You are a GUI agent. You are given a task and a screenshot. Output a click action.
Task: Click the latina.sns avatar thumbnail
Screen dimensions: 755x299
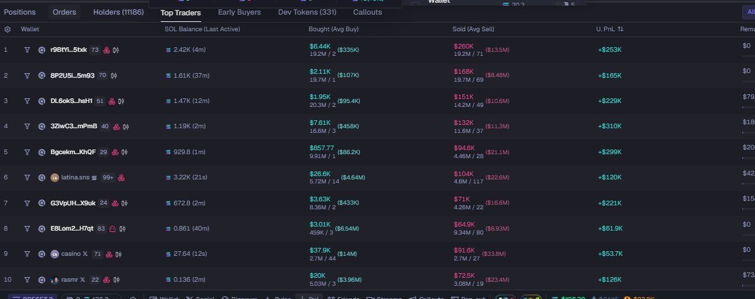[x=55, y=177]
